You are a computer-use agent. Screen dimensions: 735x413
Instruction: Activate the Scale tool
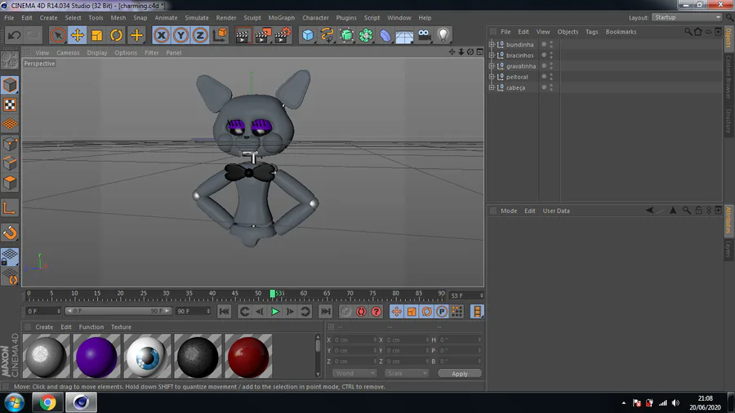(97, 35)
